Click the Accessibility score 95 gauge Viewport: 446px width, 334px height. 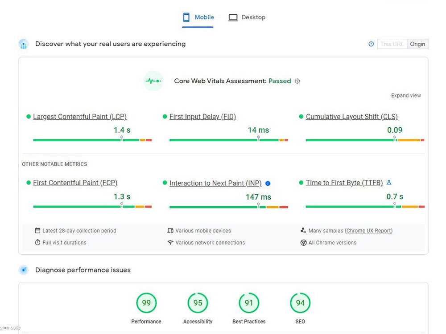point(198,303)
